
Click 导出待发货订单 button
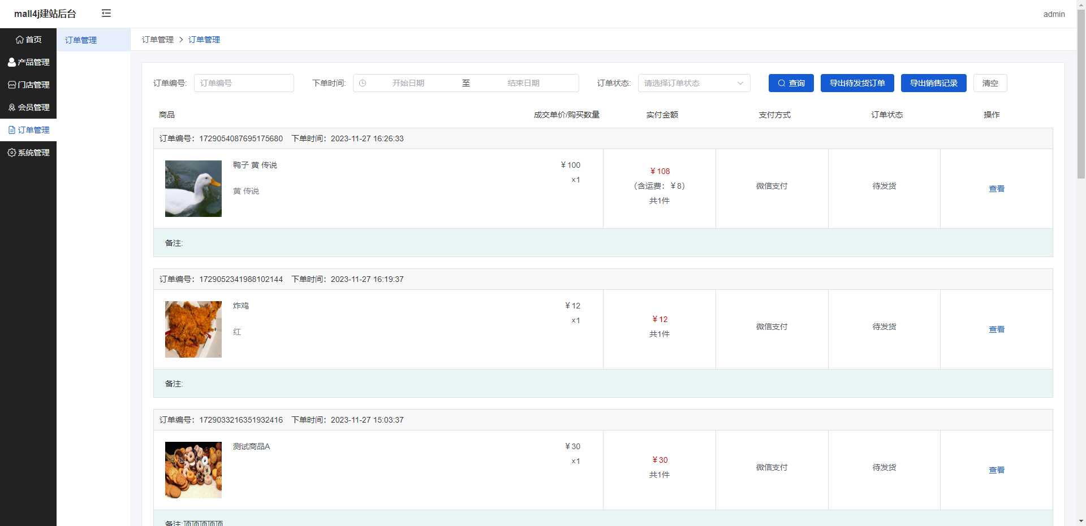pos(857,83)
